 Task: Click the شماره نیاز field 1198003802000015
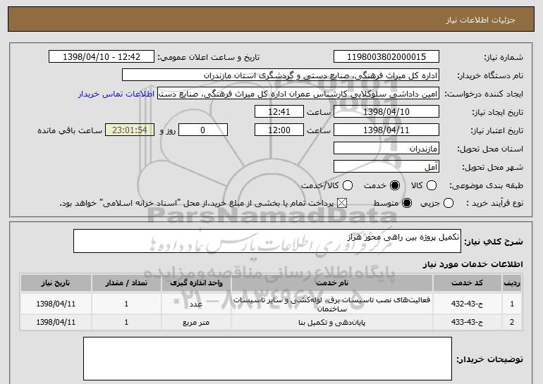tap(386, 57)
